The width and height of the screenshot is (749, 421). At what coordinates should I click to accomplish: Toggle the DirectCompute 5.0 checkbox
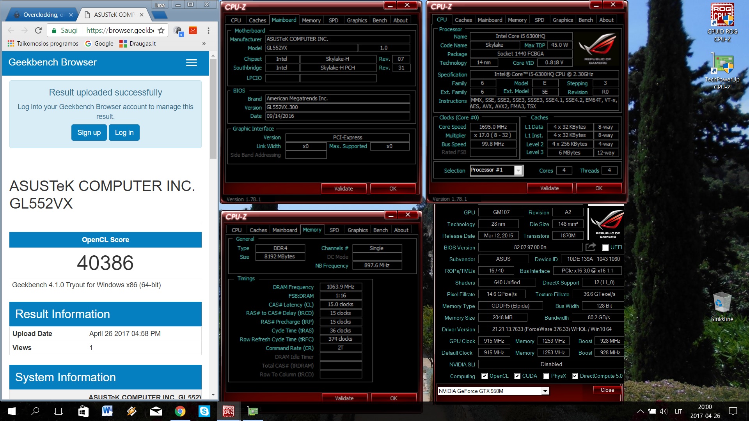[575, 376]
